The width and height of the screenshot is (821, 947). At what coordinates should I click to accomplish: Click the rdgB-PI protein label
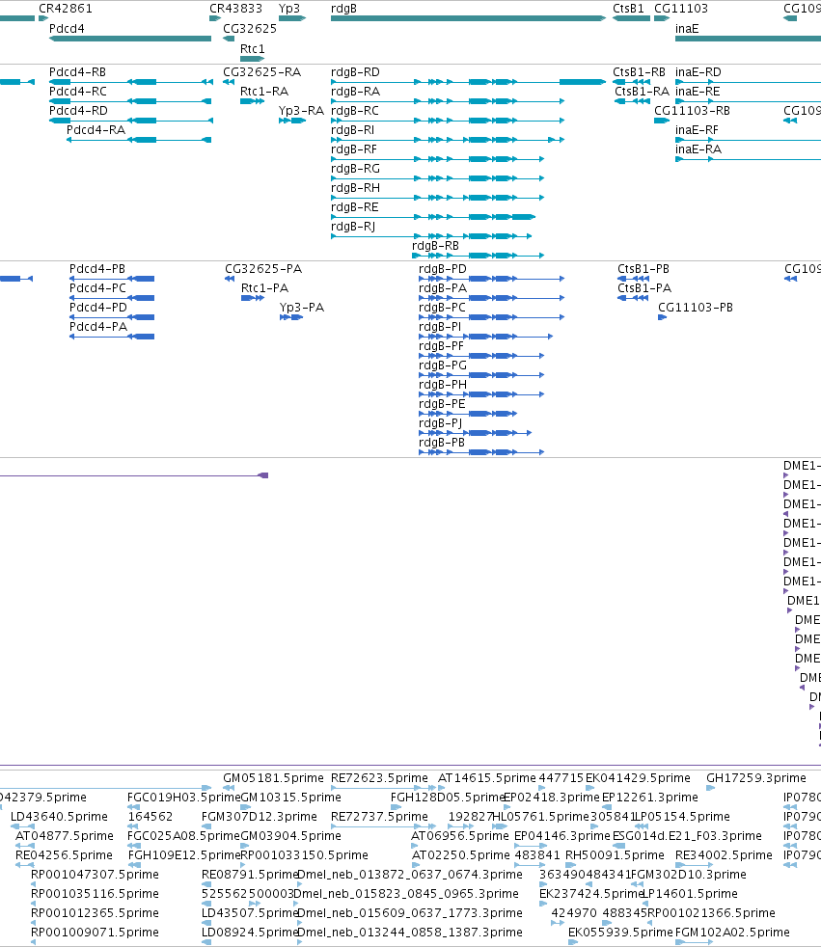440,327
